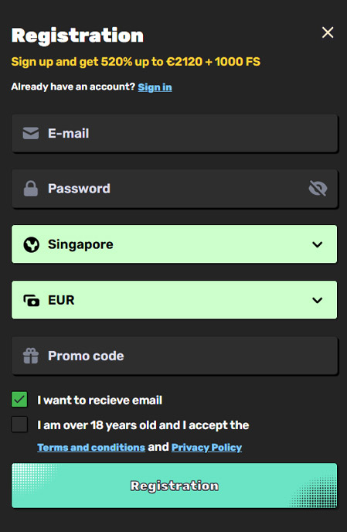The width and height of the screenshot is (347, 532).
Task: Open the EUR currency dropdown
Action: click(x=175, y=299)
